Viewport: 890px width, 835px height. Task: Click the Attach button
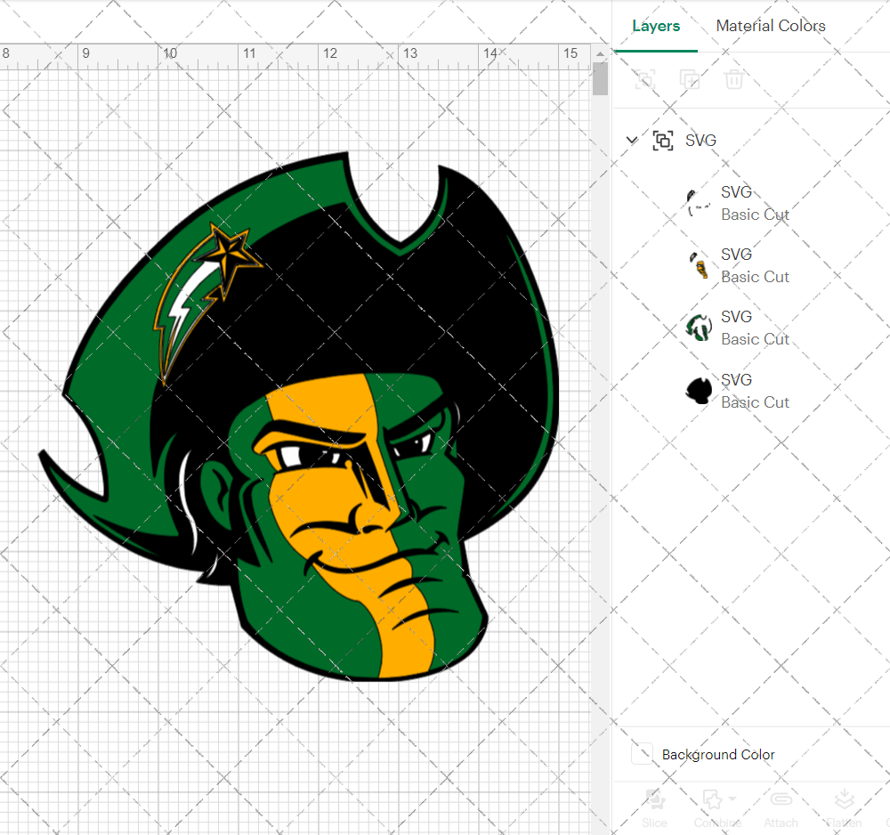coord(781,808)
